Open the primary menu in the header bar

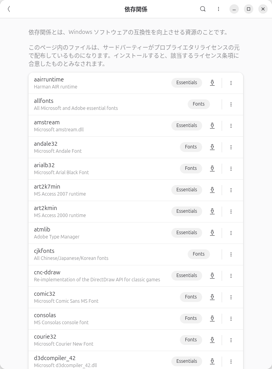pos(219,9)
